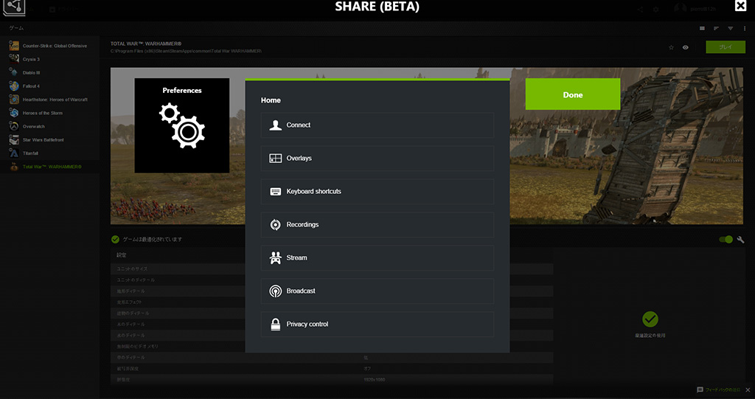The image size is (755, 399).
Task: Open the Overlays settings
Action: click(x=377, y=158)
